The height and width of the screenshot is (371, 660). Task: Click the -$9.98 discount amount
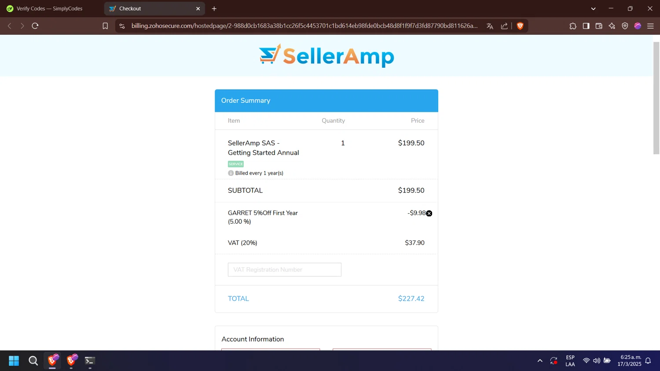tap(416, 213)
